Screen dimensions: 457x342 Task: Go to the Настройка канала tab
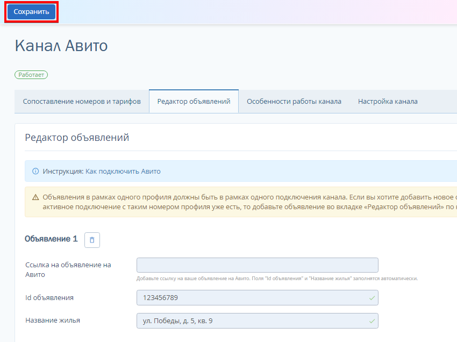(x=388, y=102)
